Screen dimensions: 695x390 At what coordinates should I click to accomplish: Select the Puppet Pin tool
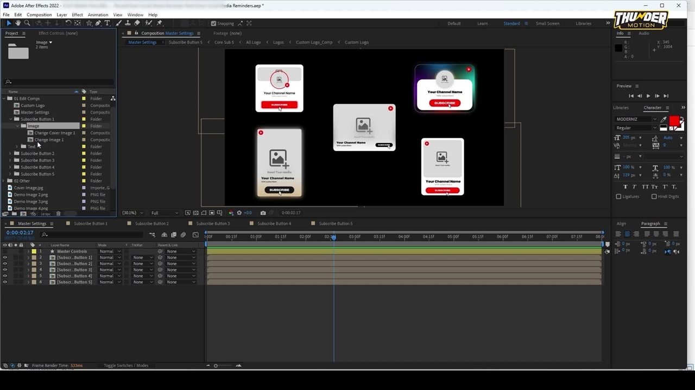pyautogui.click(x=159, y=23)
